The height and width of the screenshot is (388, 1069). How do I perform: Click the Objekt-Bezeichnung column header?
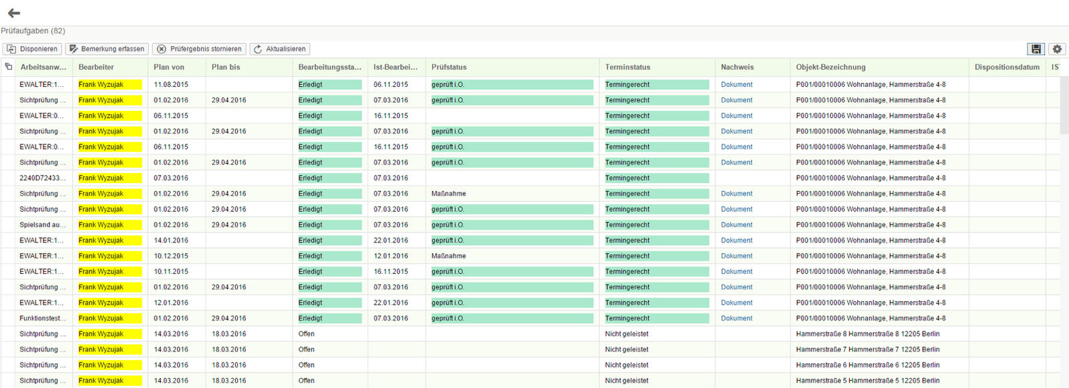click(830, 67)
